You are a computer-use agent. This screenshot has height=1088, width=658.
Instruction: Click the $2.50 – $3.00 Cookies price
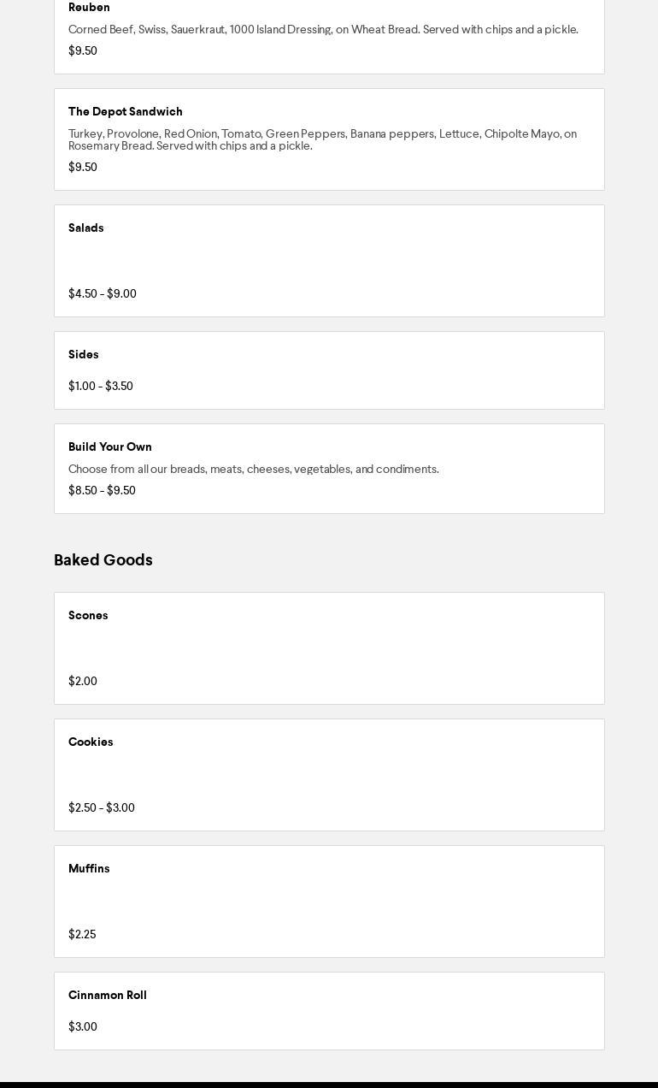(102, 808)
